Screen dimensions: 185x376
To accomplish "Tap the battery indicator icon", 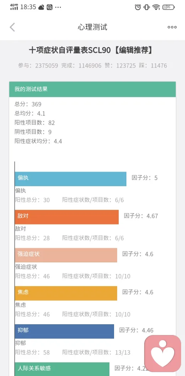I will [x=168, y=7].
